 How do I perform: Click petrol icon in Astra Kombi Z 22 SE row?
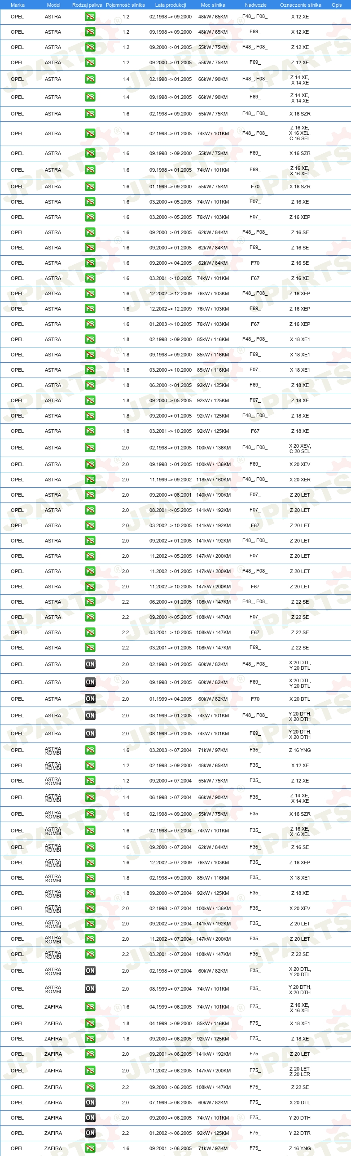click(90, 954)
